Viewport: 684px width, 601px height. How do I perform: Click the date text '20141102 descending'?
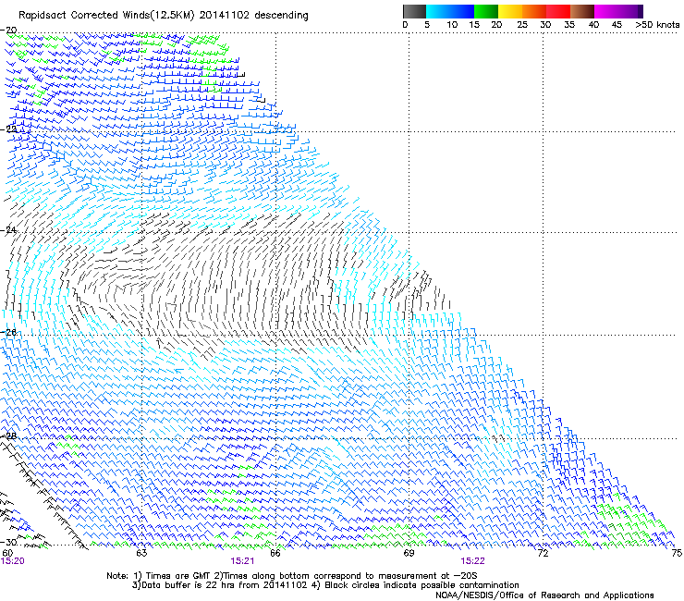[254, 16]
